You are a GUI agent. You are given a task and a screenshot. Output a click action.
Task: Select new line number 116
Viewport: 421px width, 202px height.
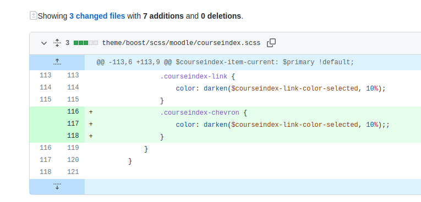tap(73, 111)
